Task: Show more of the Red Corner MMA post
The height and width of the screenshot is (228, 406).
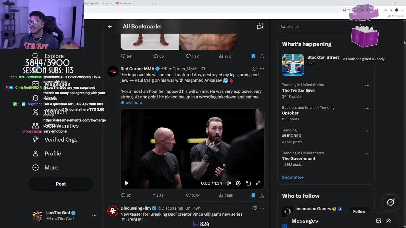Action: (x=131, y=102)
